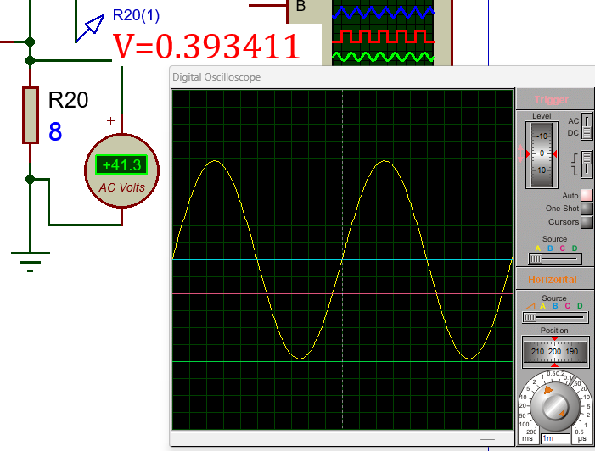
Task: Click the Trigger section header
Action: pyautogui.click(x=552, y=100)
